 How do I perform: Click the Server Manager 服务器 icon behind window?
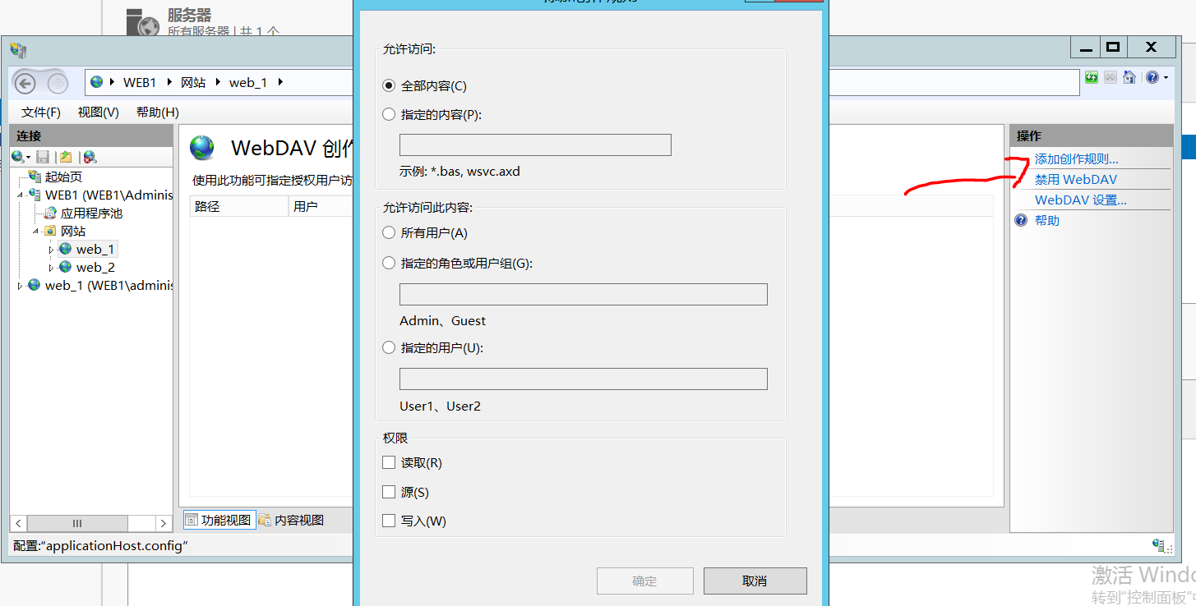coord(144,25)
